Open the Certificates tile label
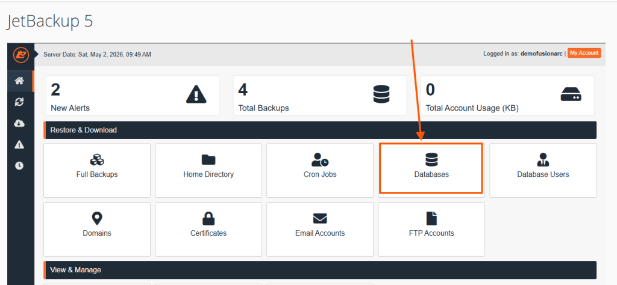Viewport: 617px width, 285px height. point(208,233)
